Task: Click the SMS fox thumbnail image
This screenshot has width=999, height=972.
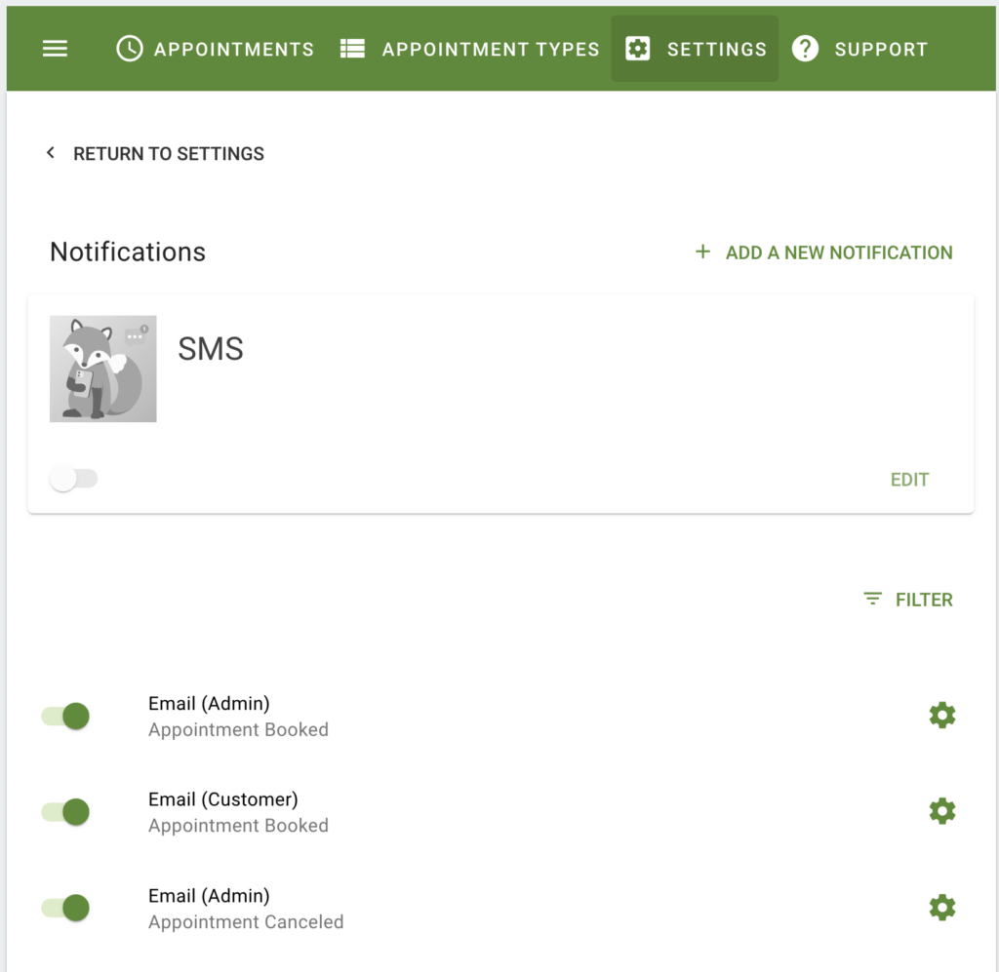Action: (103, 369)
